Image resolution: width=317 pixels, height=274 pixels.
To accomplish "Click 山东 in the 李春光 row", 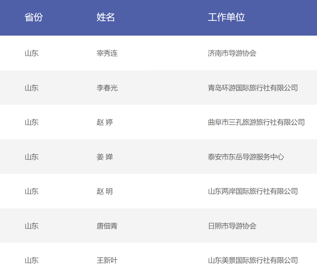I will click(x=32, y=88).
